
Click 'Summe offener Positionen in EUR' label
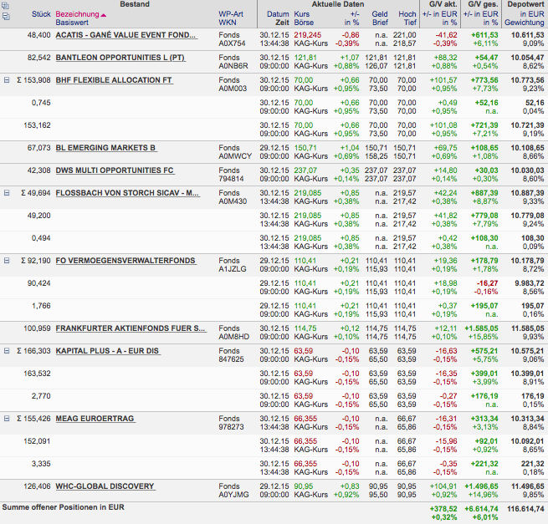click(63, 507)
